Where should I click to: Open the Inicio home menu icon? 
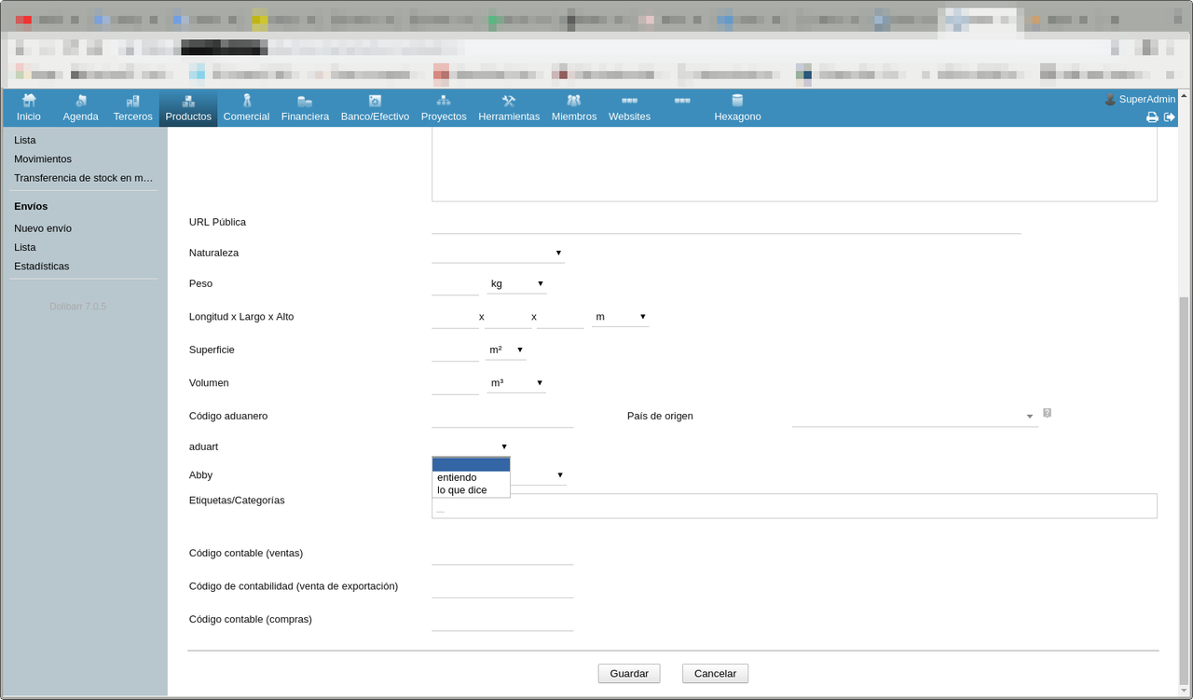pos(29,101)
